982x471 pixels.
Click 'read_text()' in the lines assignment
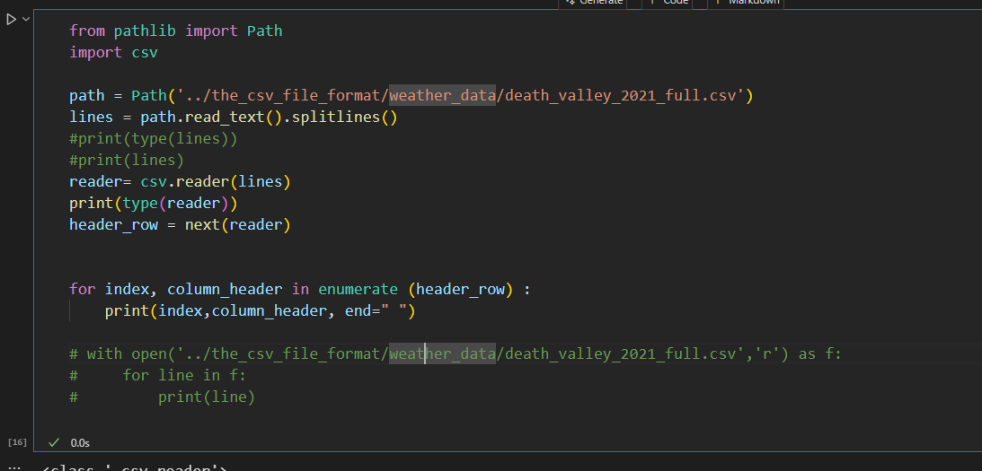tap(233, 117)
